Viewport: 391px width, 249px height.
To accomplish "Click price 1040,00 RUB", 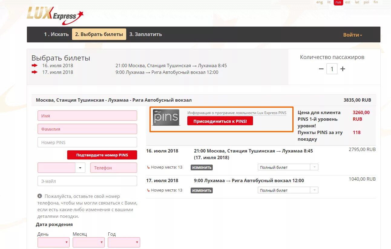I will [362, 179].
